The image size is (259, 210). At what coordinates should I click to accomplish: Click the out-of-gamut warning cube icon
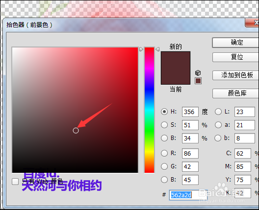click(198, 72)
